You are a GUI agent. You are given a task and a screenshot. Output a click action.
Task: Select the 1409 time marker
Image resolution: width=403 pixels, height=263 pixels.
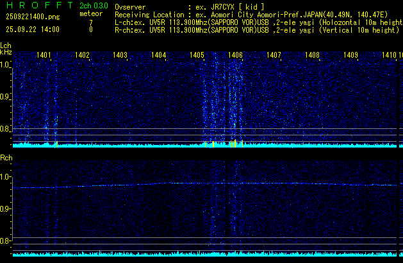[x=350, y=55]
